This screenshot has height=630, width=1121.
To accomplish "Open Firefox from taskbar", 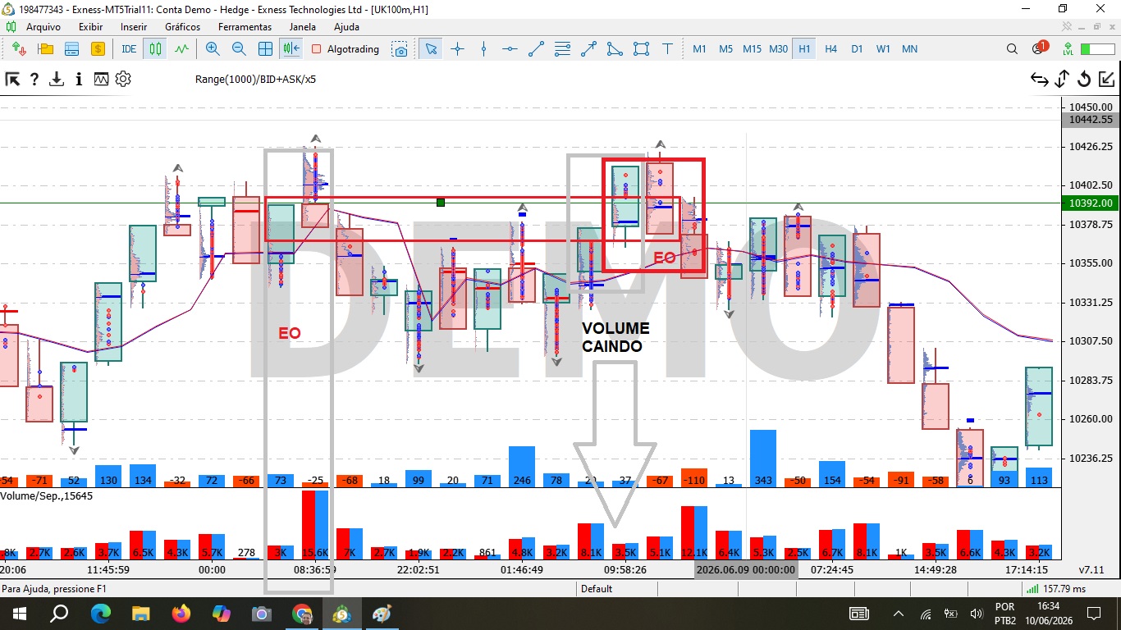I will tap(181, 614).
